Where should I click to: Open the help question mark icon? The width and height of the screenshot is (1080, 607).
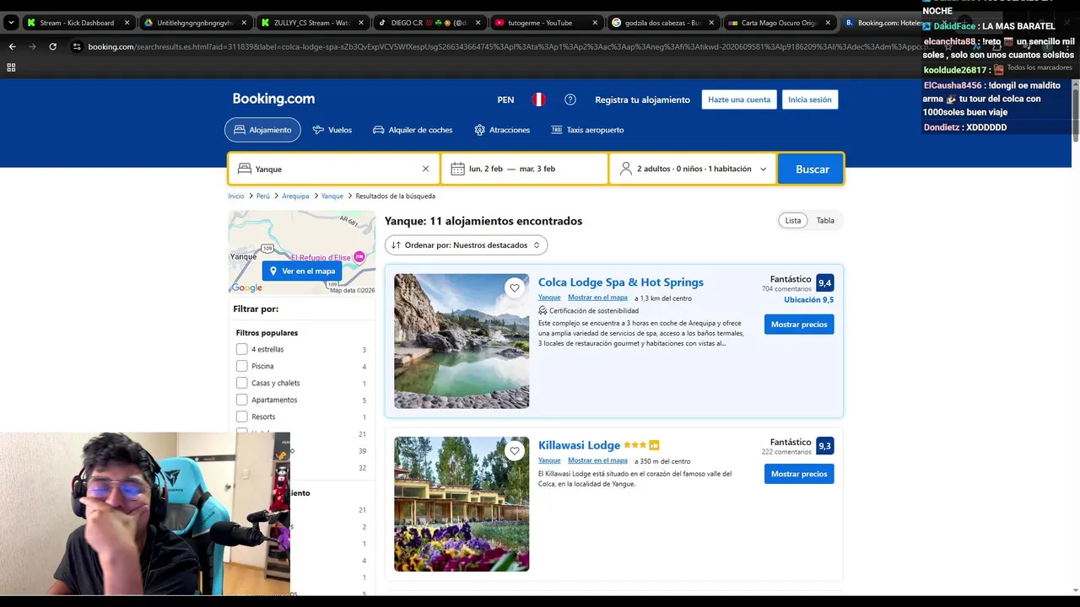coord(570,99)
